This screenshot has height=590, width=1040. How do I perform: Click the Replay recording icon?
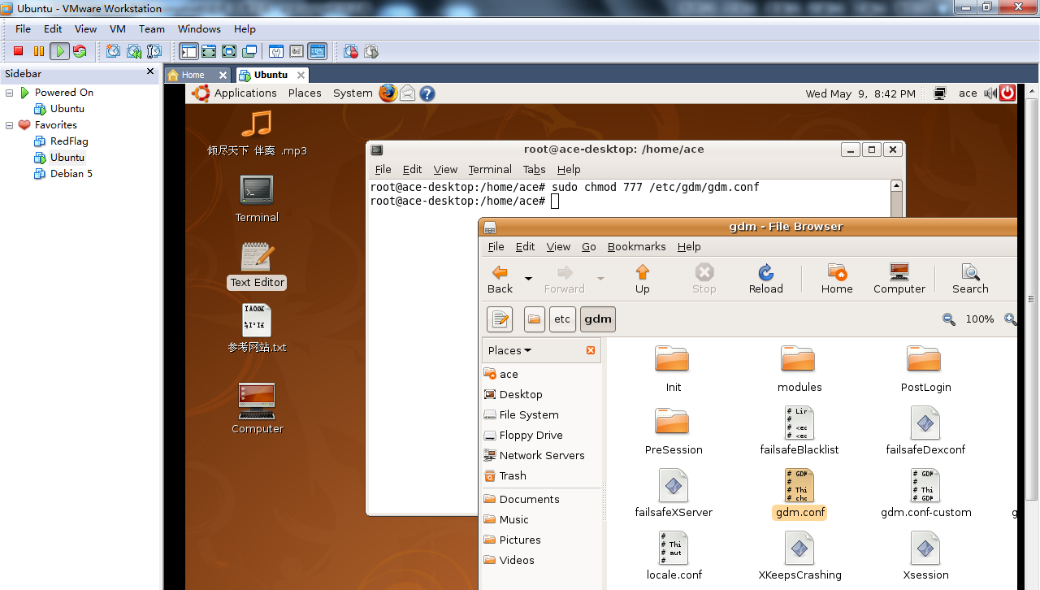[371, 51]
